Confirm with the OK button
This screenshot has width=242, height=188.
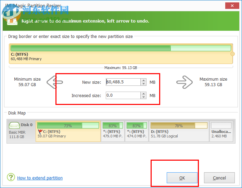point(182,178)
